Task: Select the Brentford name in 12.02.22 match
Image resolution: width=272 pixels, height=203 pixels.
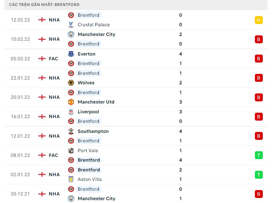Action: tap(88, 15)
